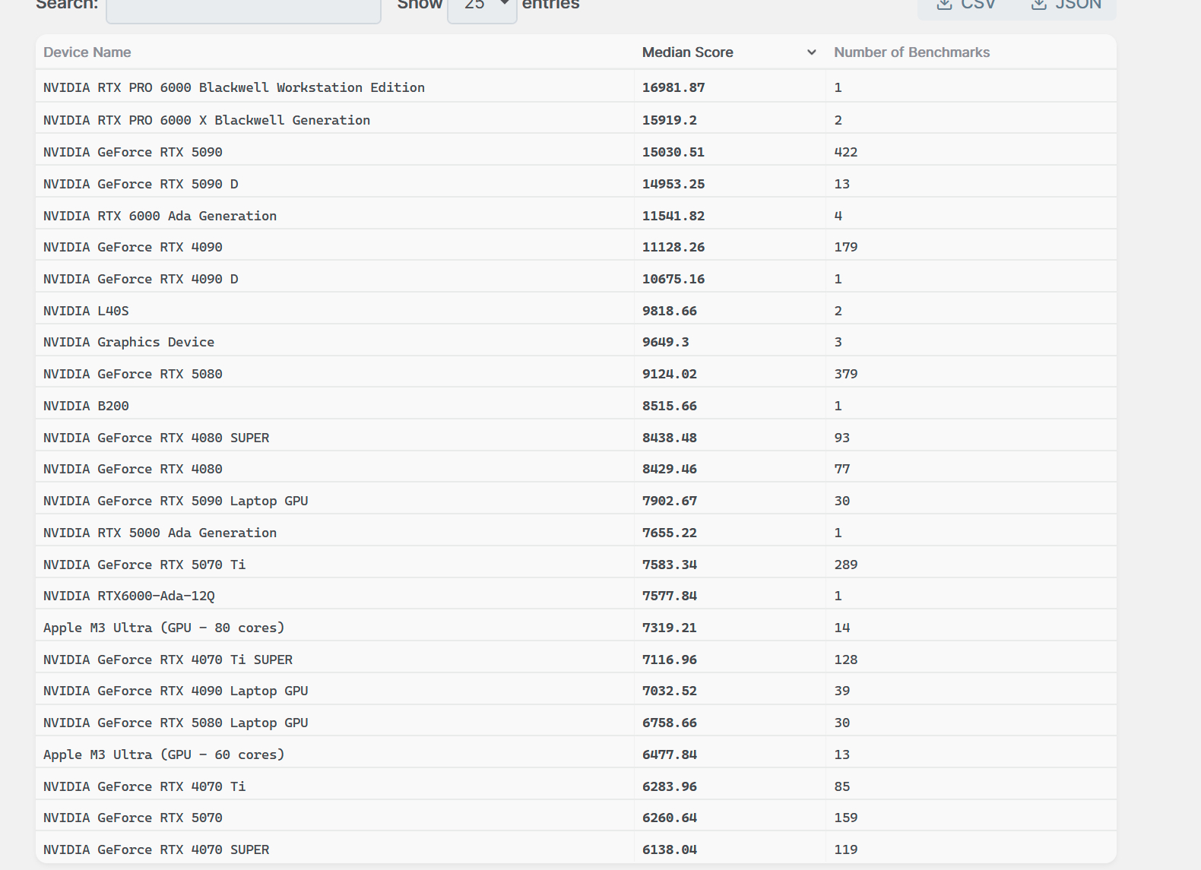Click the median score 6138.04
This screenshot has height=870, width=1201.
670,849
